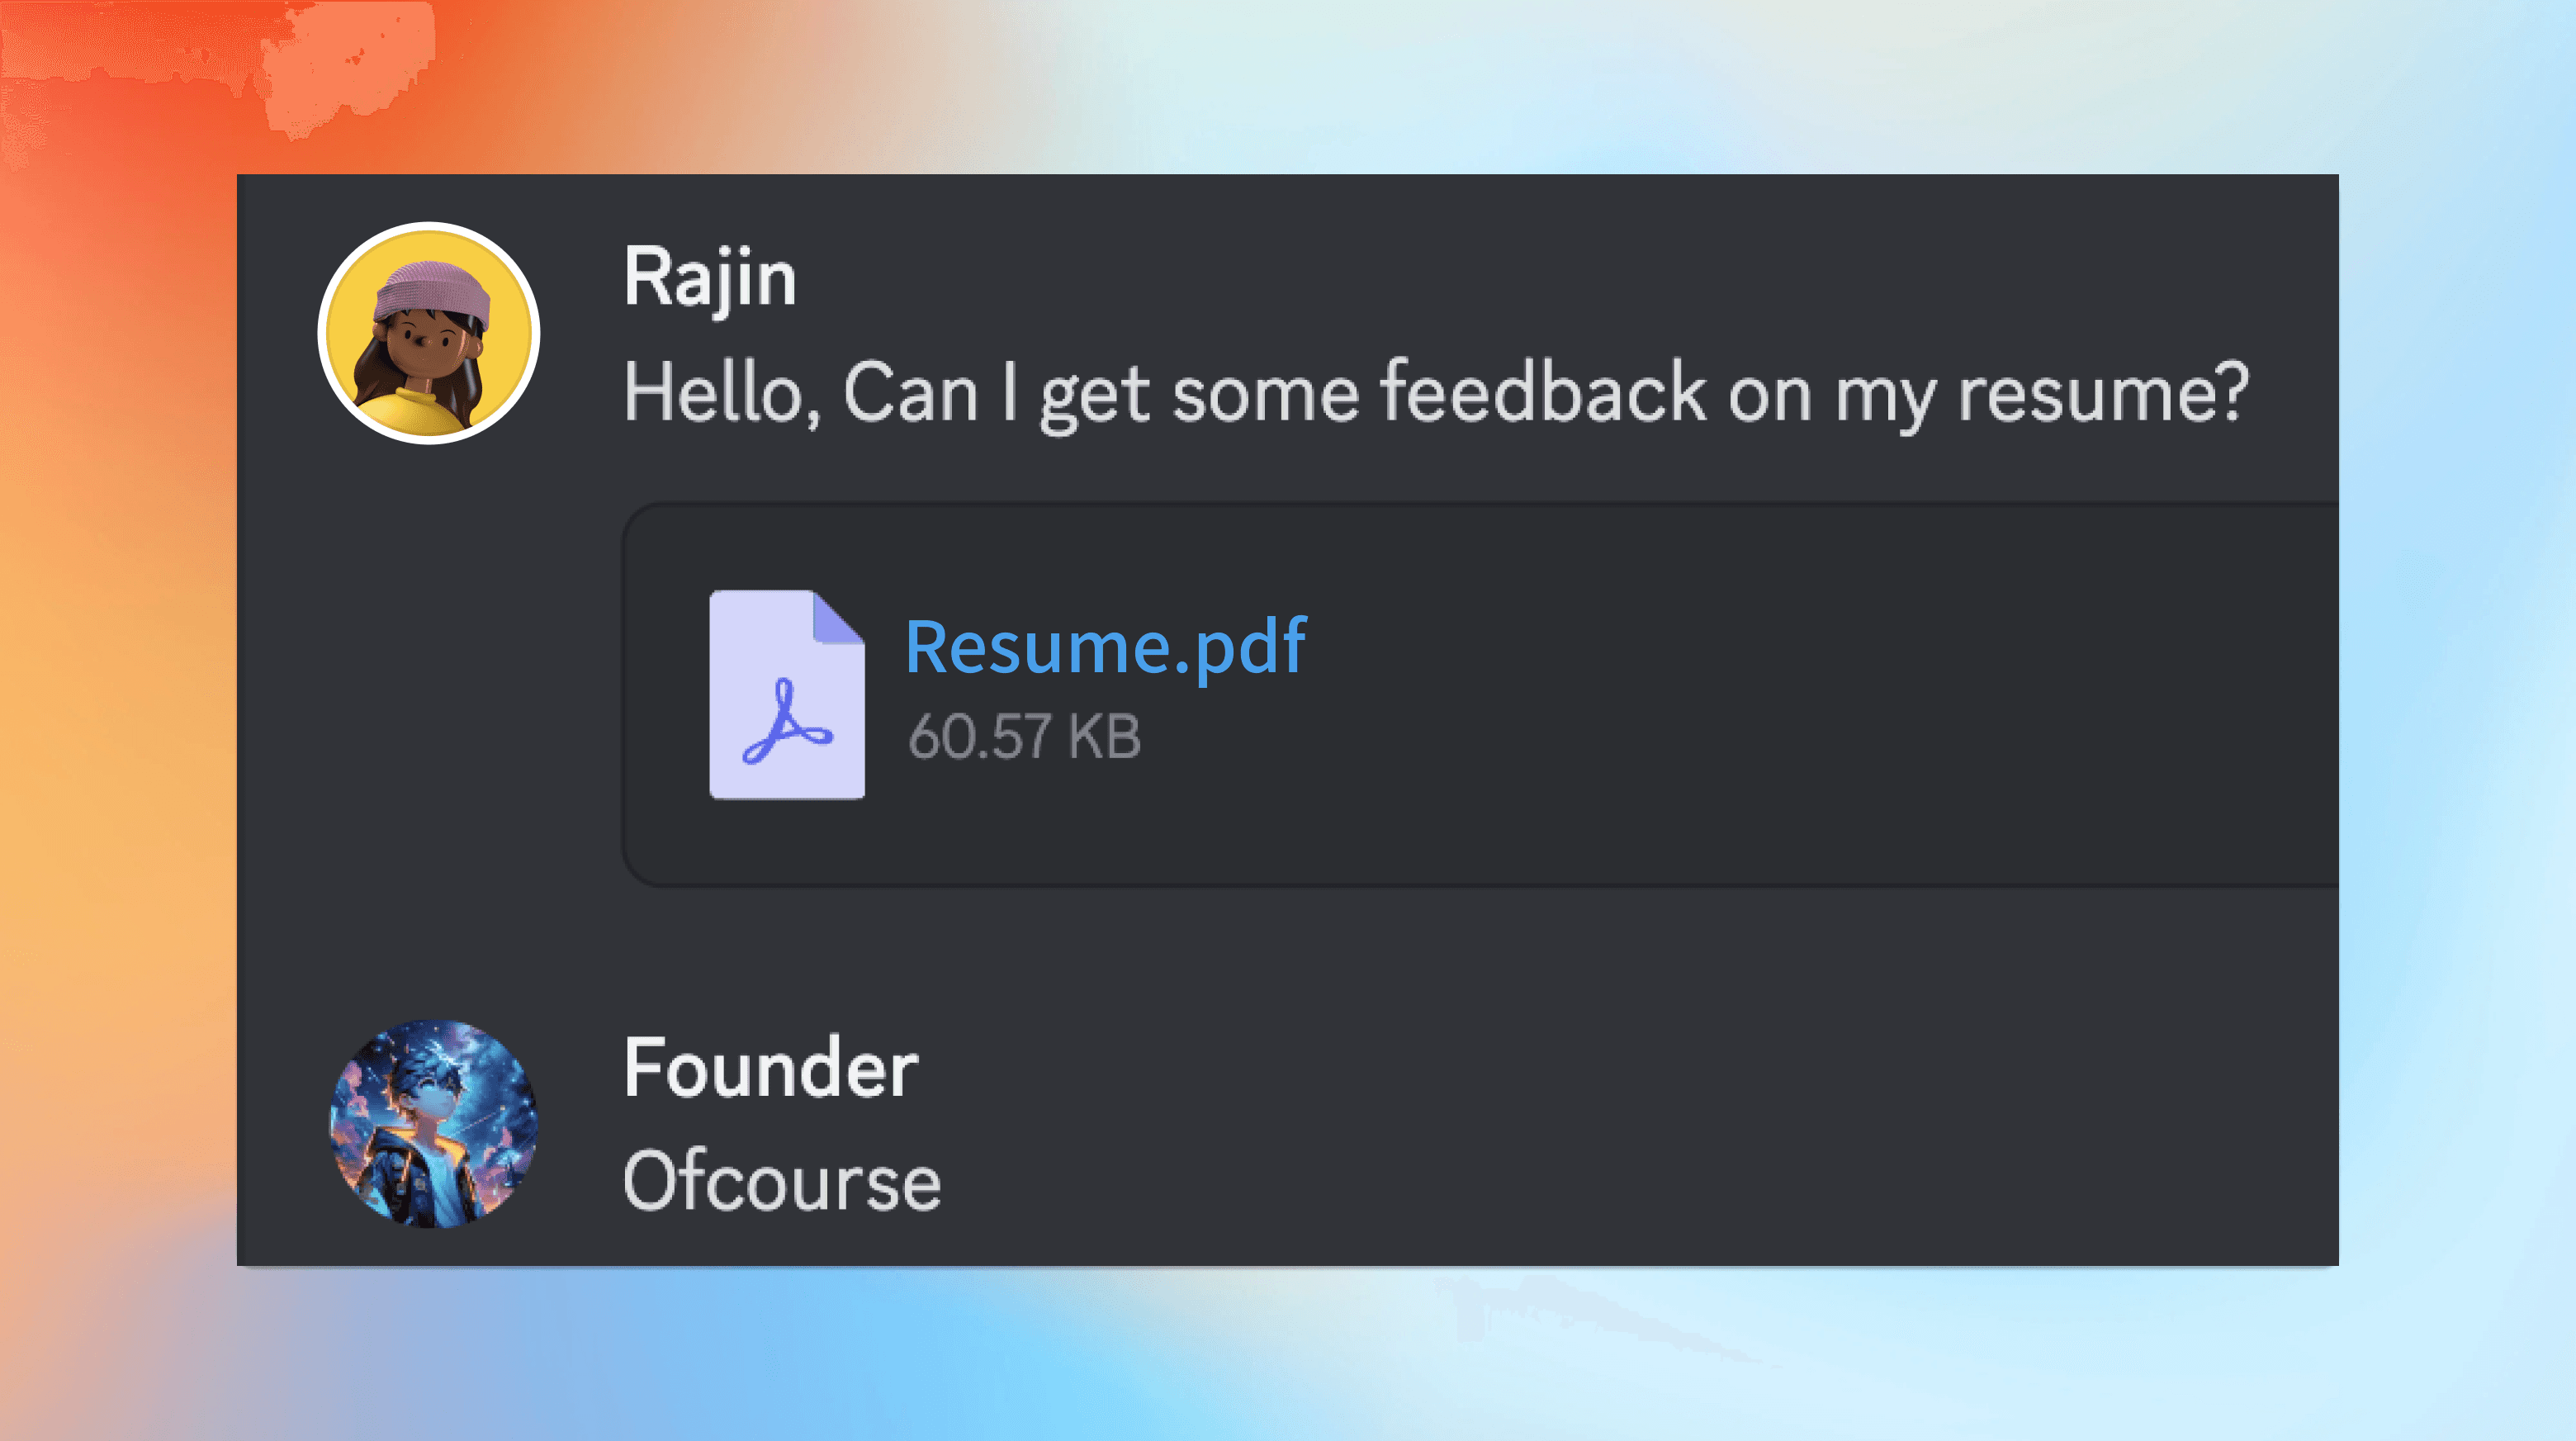Click the word "some" in Rajin's message
Image resolution: width=2576 pixels, height=1441 pixels.
pos(1265,395)
